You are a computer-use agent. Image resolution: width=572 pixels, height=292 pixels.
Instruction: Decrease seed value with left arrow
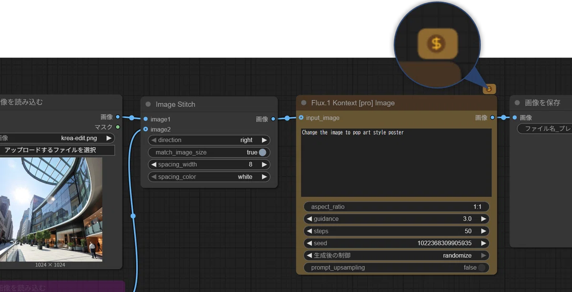tap(309, 243)
